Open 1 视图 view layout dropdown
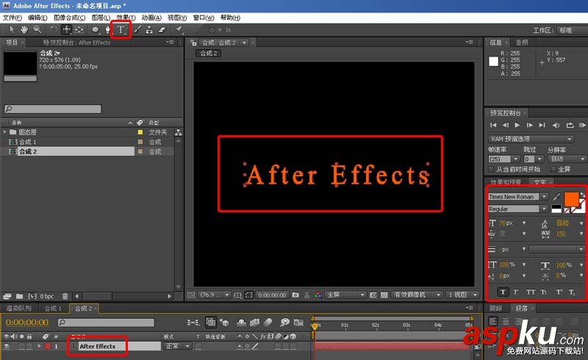Viewport: 588px width, 360px height. (463, 295)
